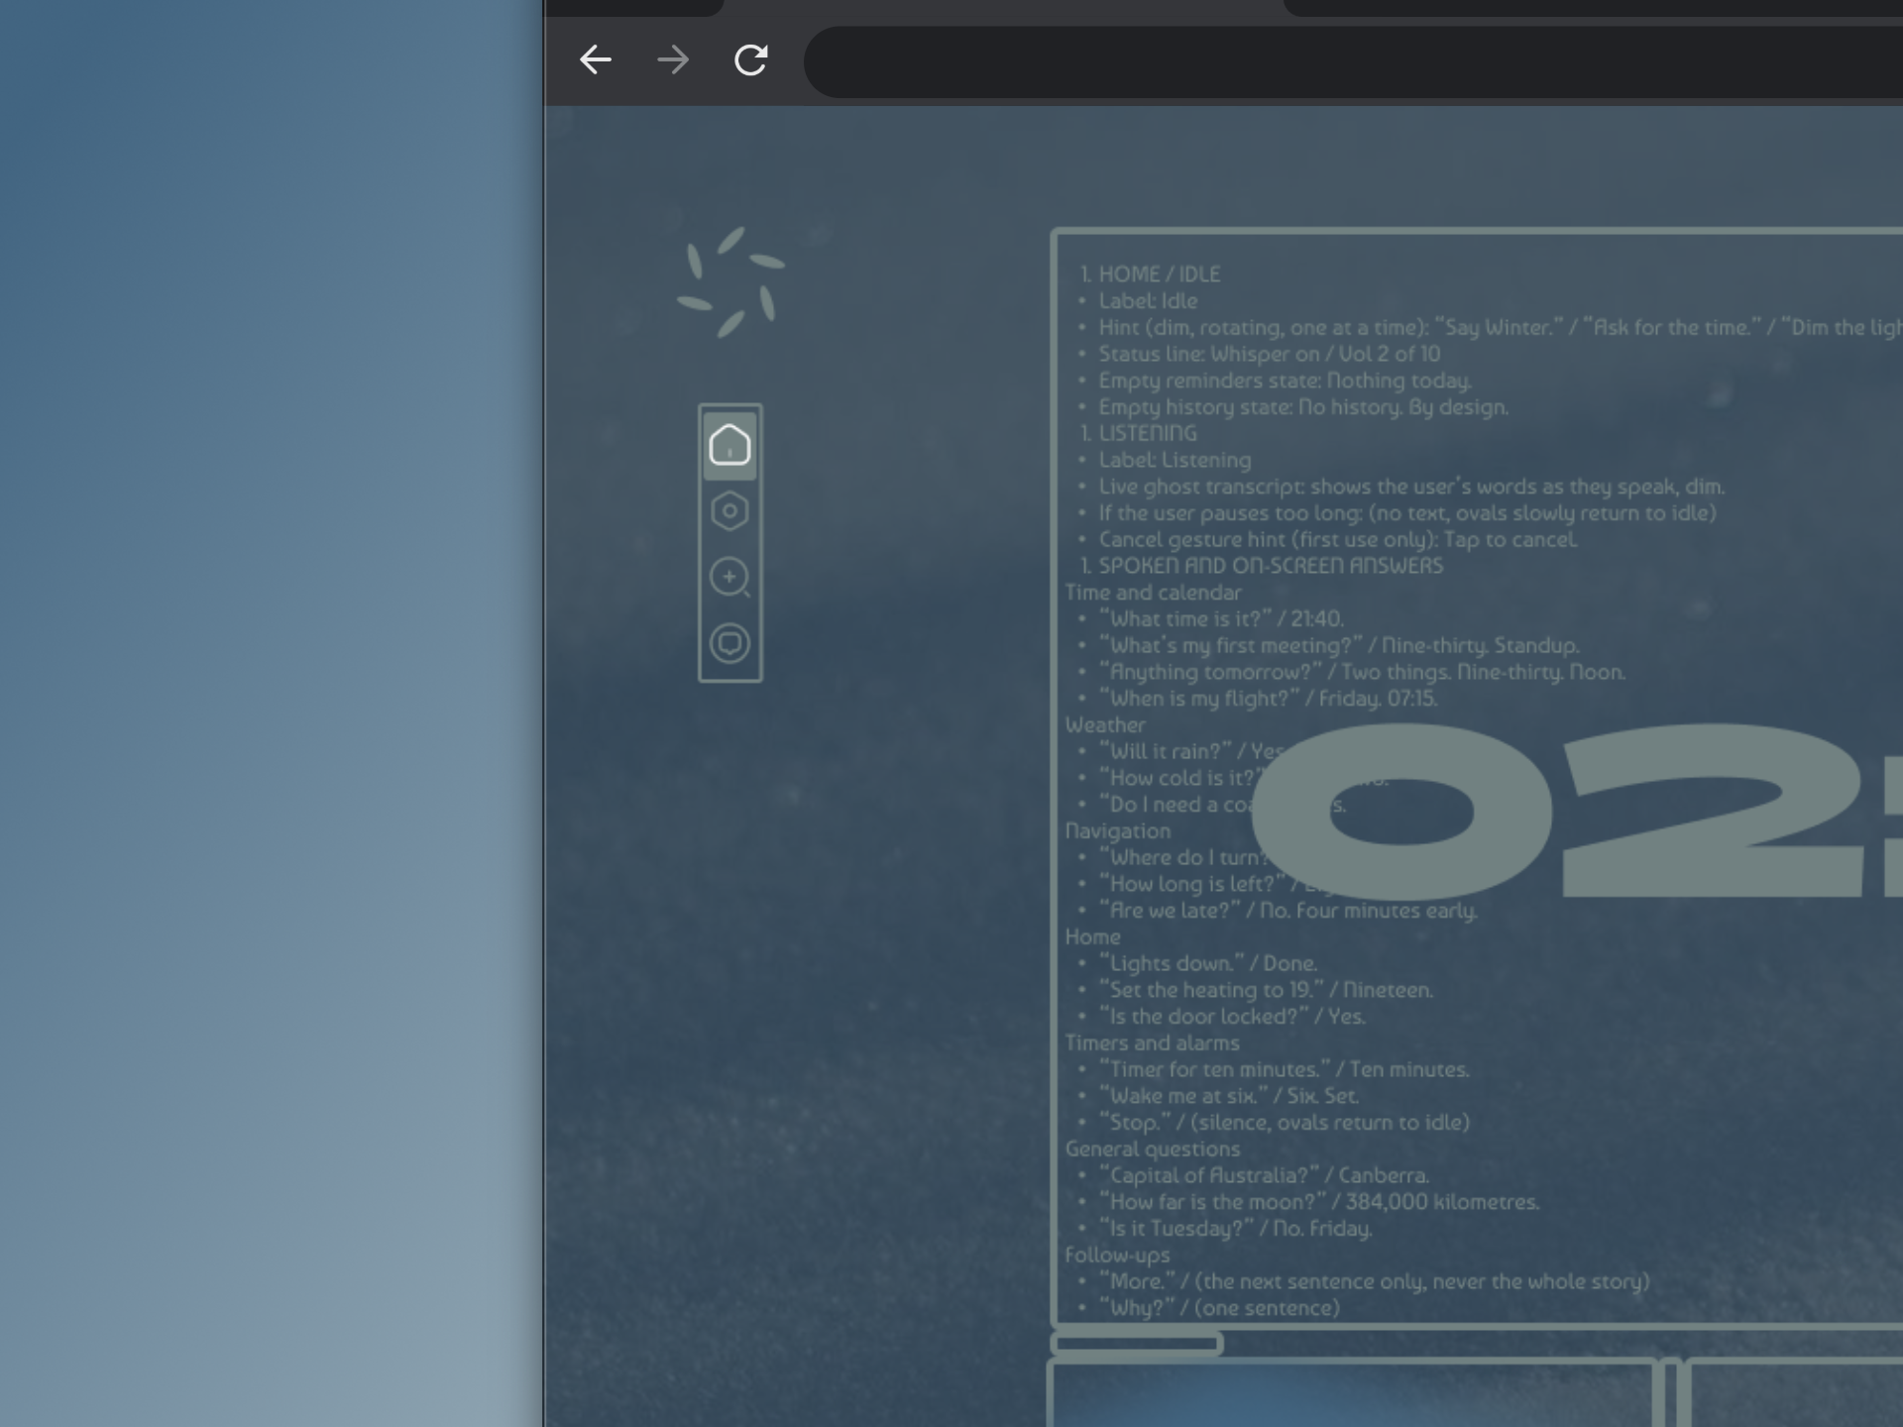This screenshot has width=1903, height=1427.
Task: Go back using the browser back arrow
Action: point(595,59)
